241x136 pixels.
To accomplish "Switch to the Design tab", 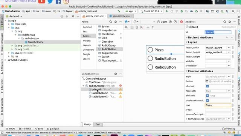I will [88, 124].
